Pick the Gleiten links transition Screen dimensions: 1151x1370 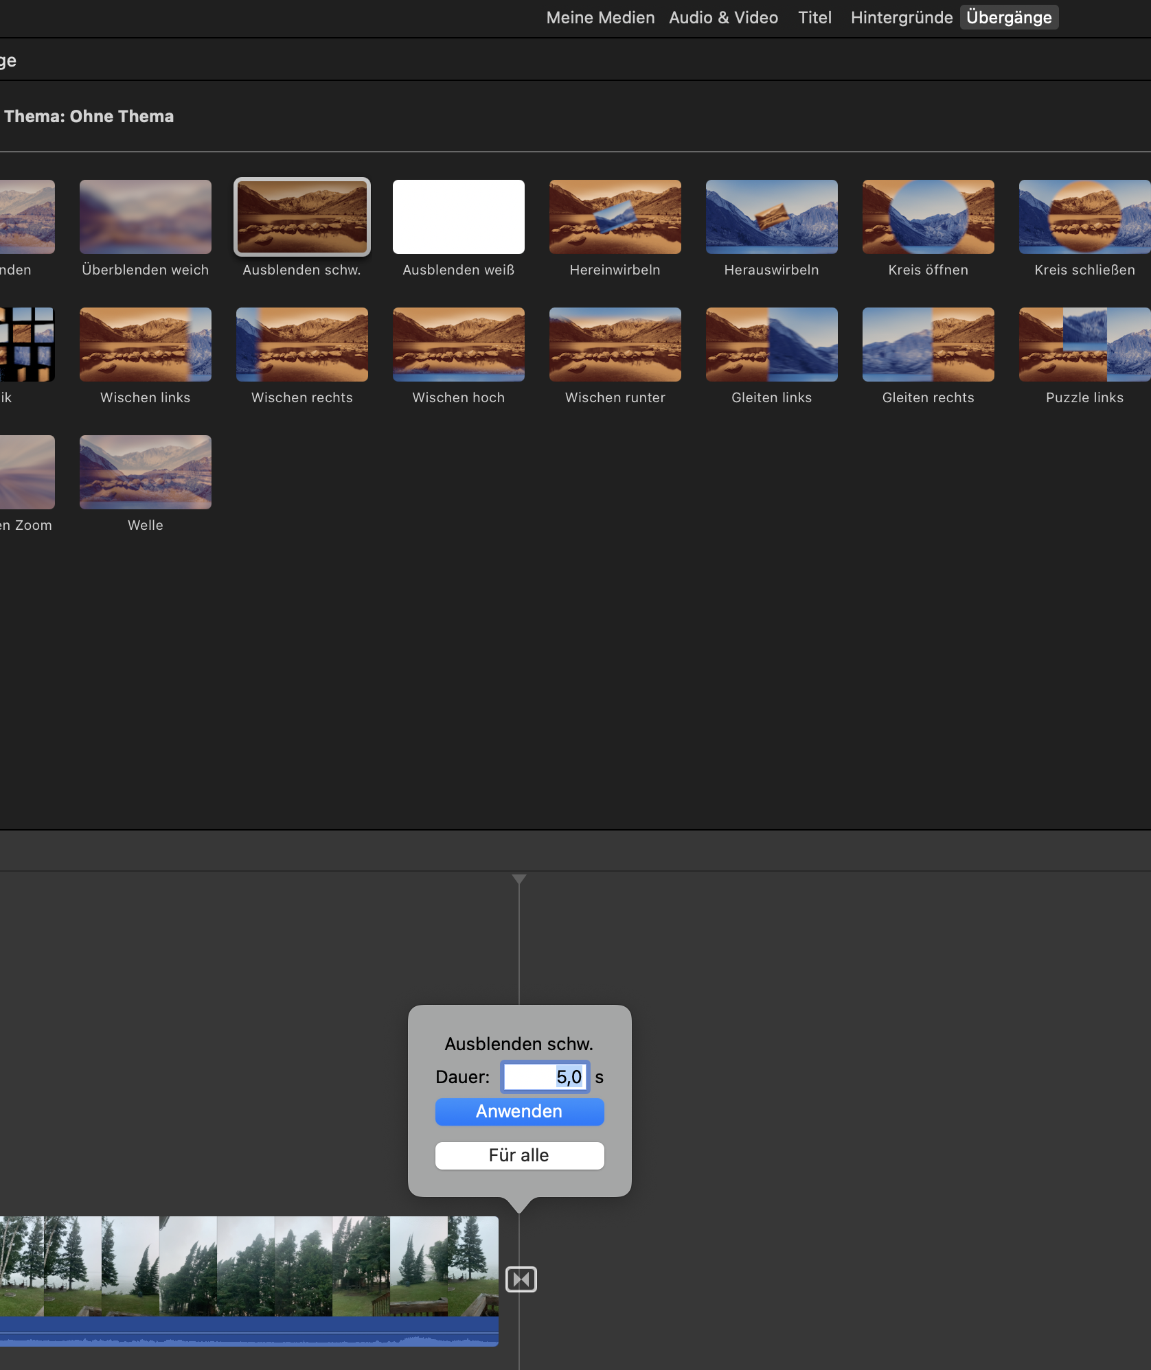[x=772, y=345]
